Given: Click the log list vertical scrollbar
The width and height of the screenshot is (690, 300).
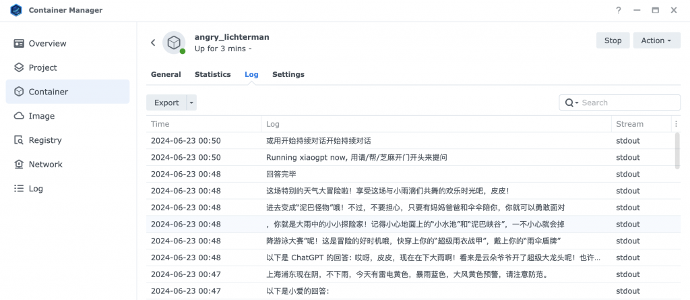Looking at the screenshot, I should [x=677, y=150].
